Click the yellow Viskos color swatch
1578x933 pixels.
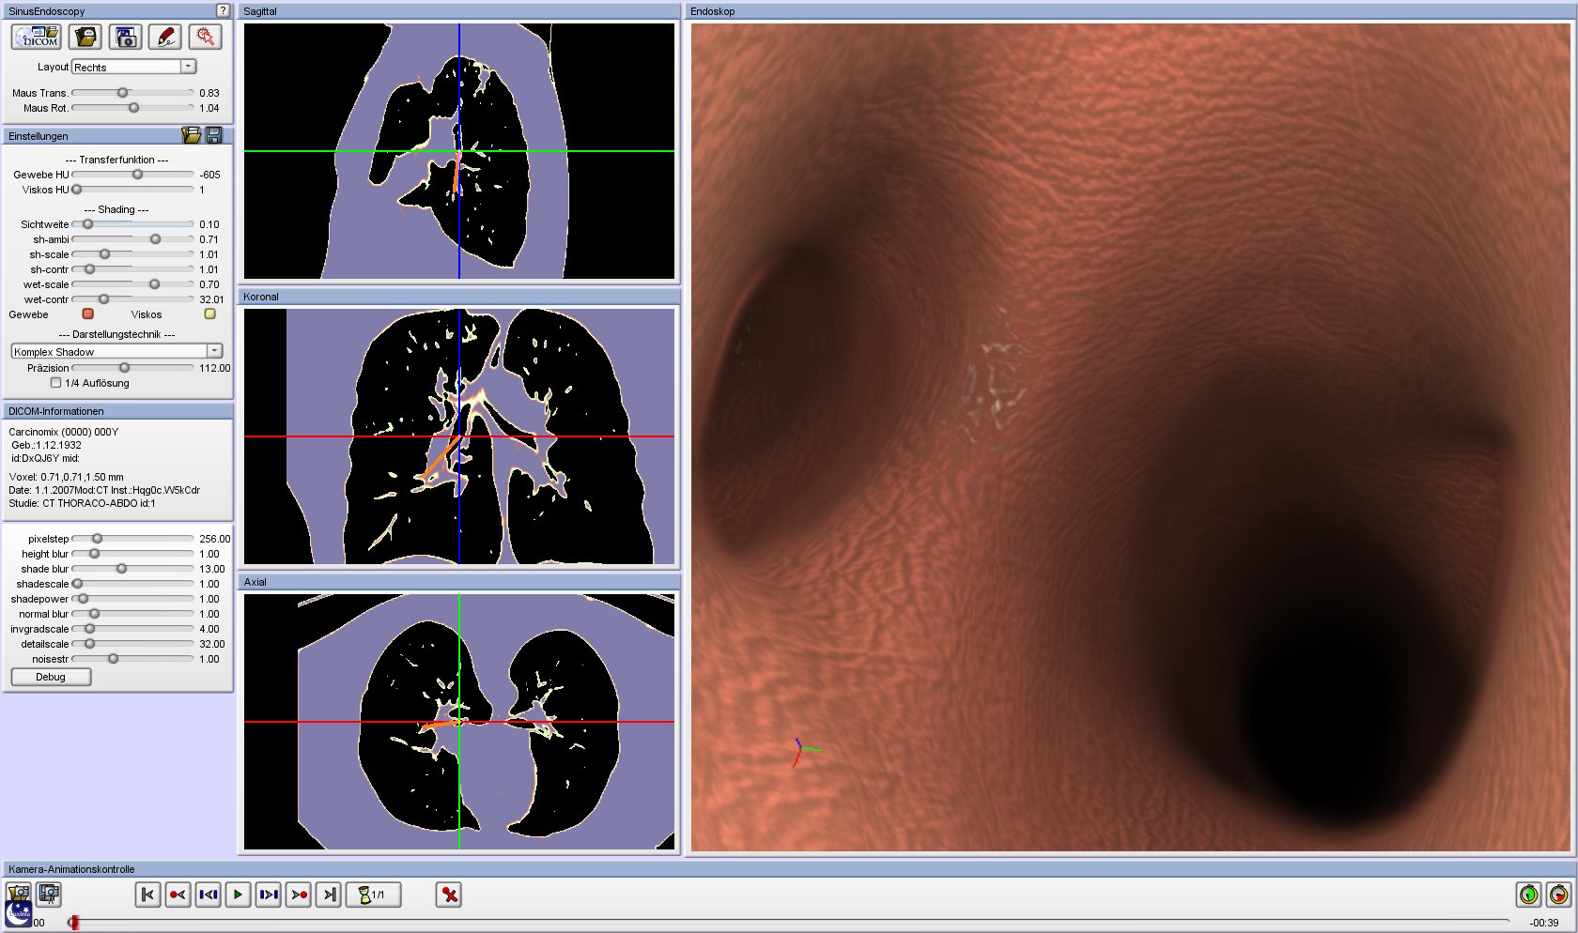coord(210,314)
